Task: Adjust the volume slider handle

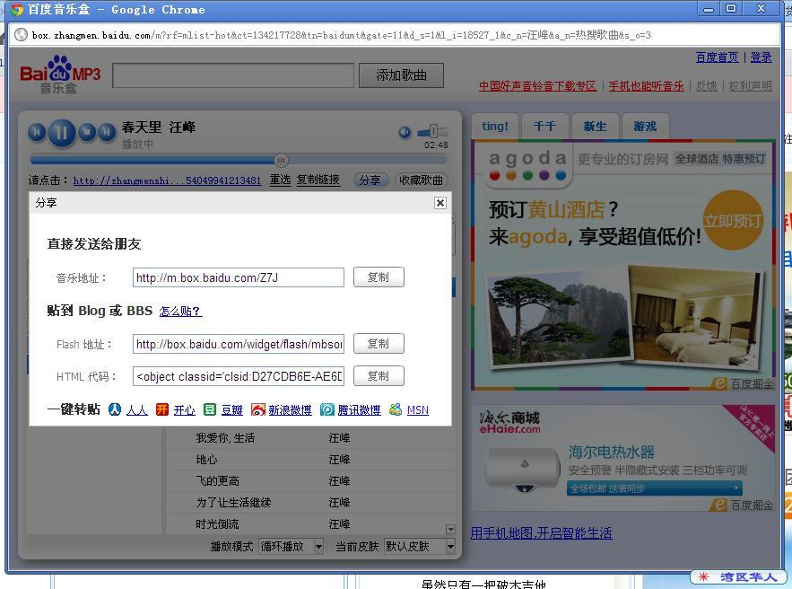Action: pyautogui.click(x=433, y=131)
